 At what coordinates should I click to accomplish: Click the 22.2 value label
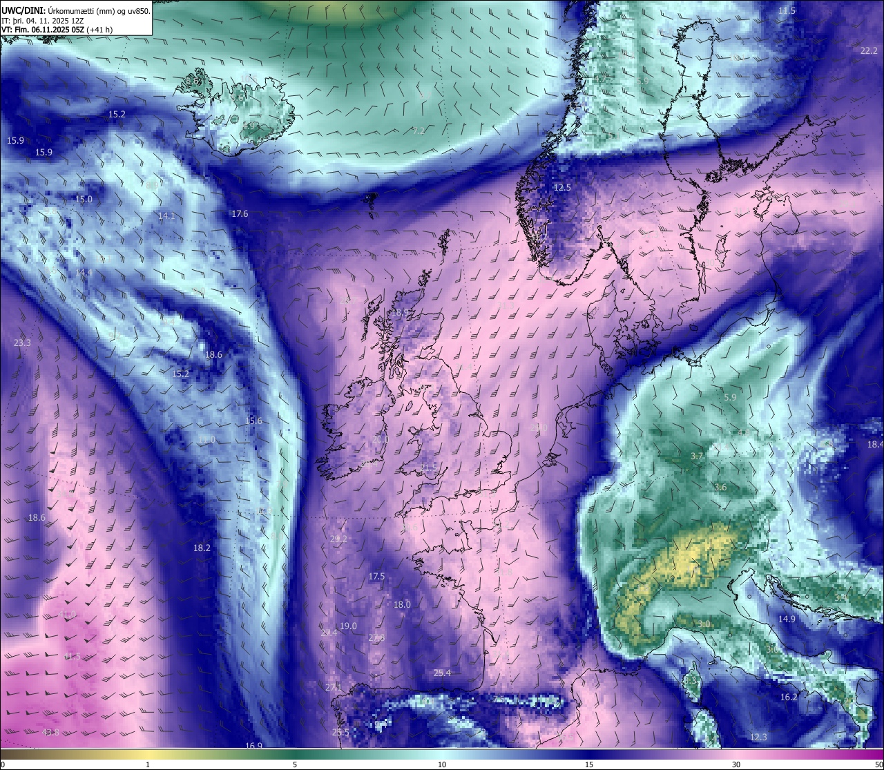pyautogui.click(x=869, y=51)
